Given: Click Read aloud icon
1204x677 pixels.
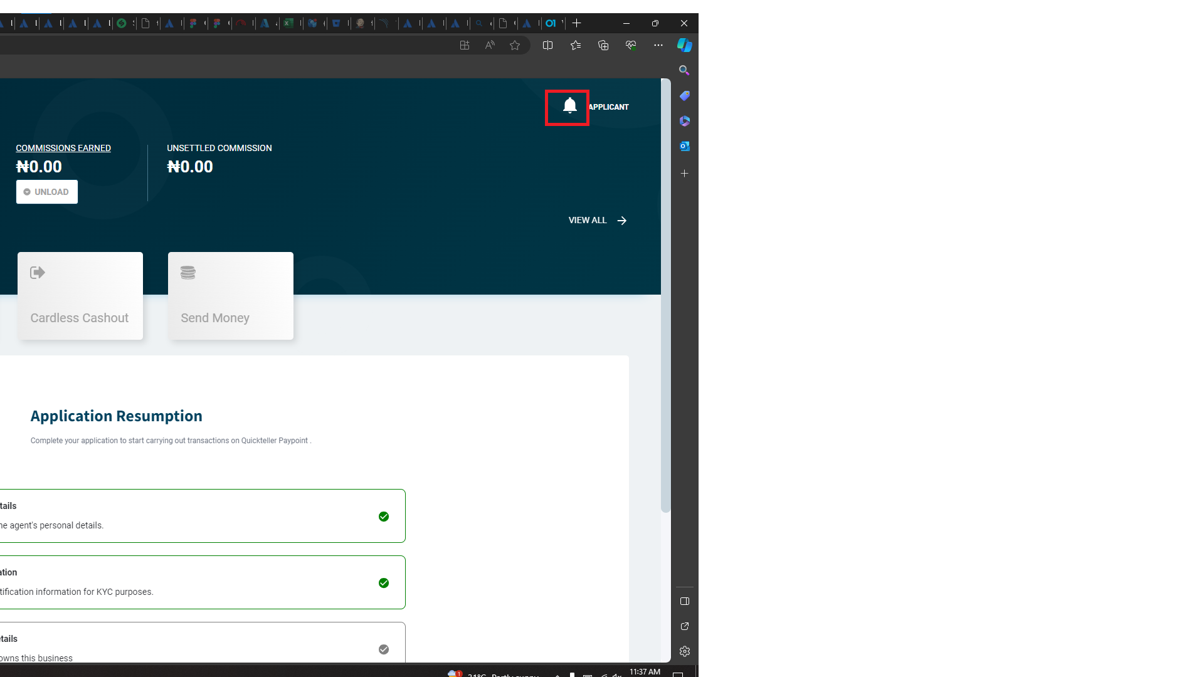Looking at the screenshot, I should point(490,45).
